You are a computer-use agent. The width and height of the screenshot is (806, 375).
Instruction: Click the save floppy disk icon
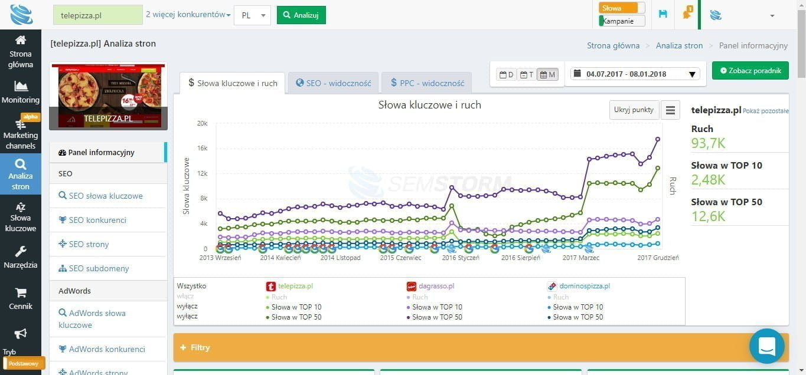663,14
